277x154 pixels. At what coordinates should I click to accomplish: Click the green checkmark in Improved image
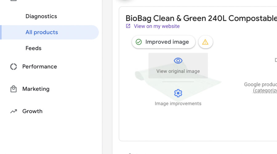tap(139, 42)
